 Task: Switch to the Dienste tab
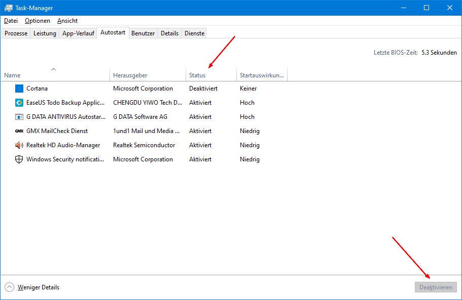(194, 33)
